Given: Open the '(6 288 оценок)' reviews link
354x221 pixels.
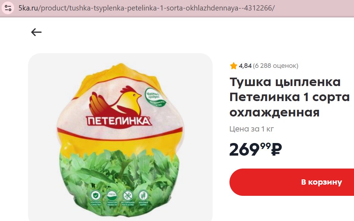Looking at the screenshot, I should tap(275, 66).
